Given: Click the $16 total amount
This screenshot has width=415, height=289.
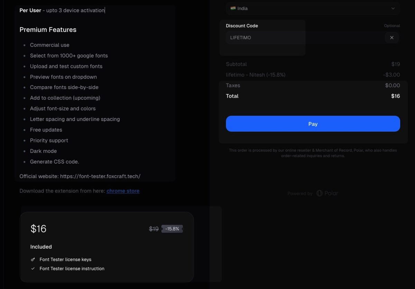Looking at the screenshot, I should pyautogui.click(x=396, y=96).
